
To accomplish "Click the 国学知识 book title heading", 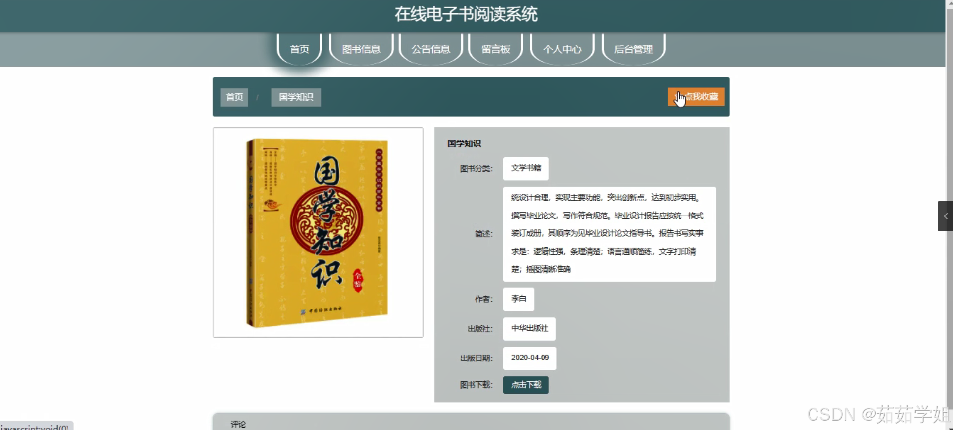I will (x=464, y=143).
